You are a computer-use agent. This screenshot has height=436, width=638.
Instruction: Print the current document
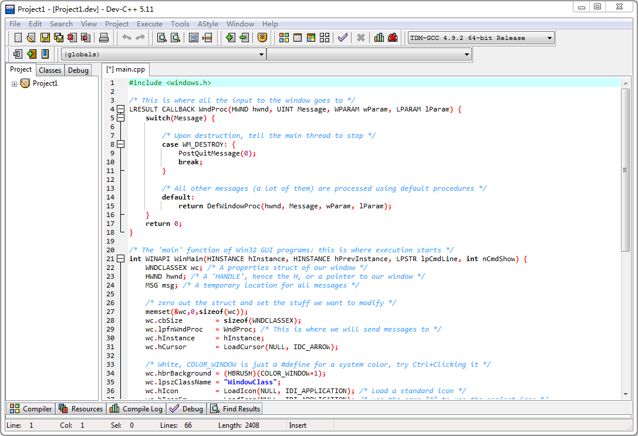coord(104,37)
